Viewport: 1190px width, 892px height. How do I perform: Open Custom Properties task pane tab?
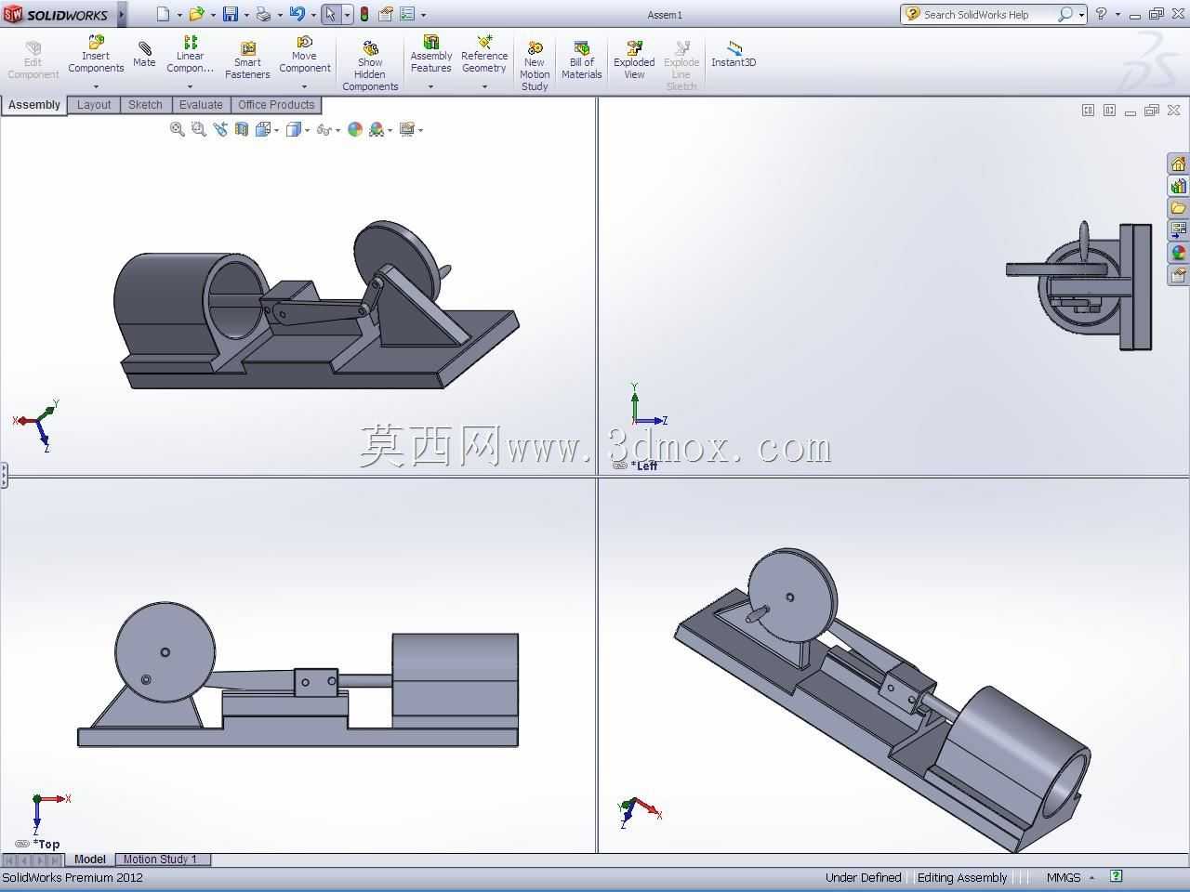click(1178, 275)
